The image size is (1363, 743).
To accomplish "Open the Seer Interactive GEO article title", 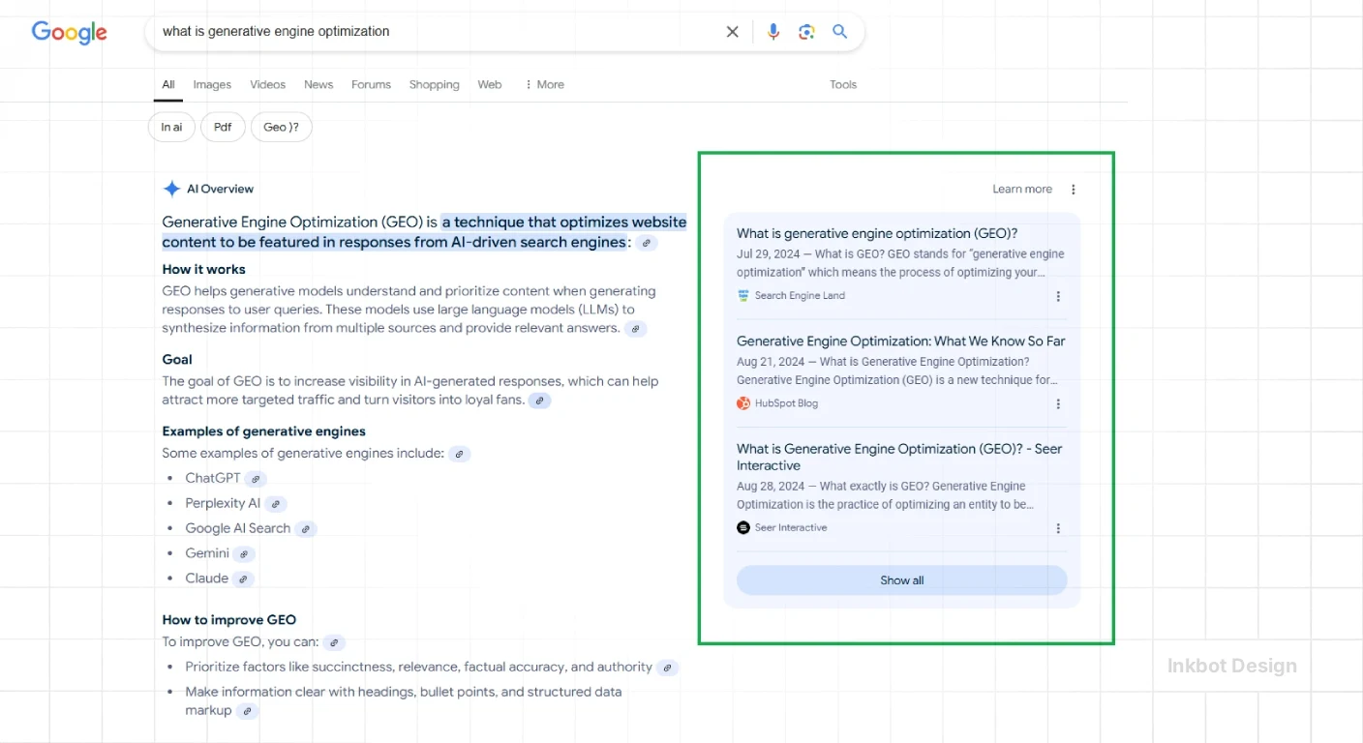I will (899, 458).
